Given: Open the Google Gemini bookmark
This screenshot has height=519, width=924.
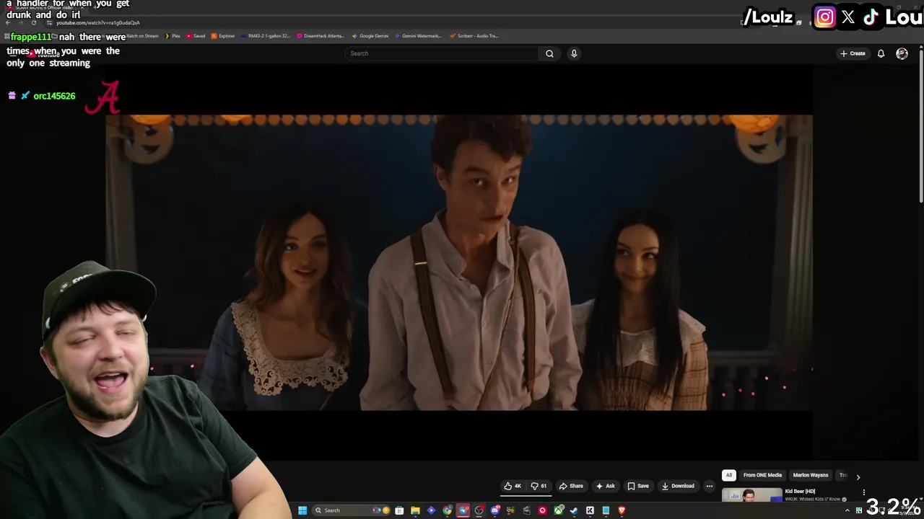Looking at the screenshot, I should coord(370,35).
